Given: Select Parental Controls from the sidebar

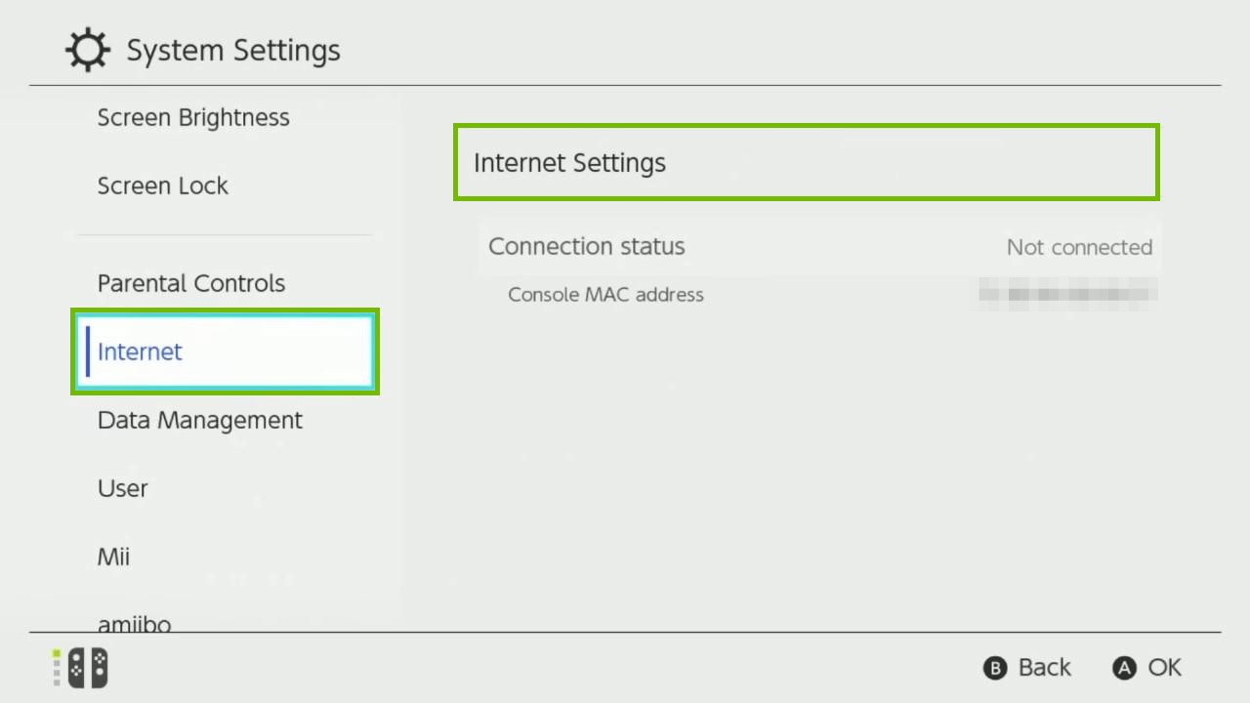Looking at the screenshot, I should (190, 283).
